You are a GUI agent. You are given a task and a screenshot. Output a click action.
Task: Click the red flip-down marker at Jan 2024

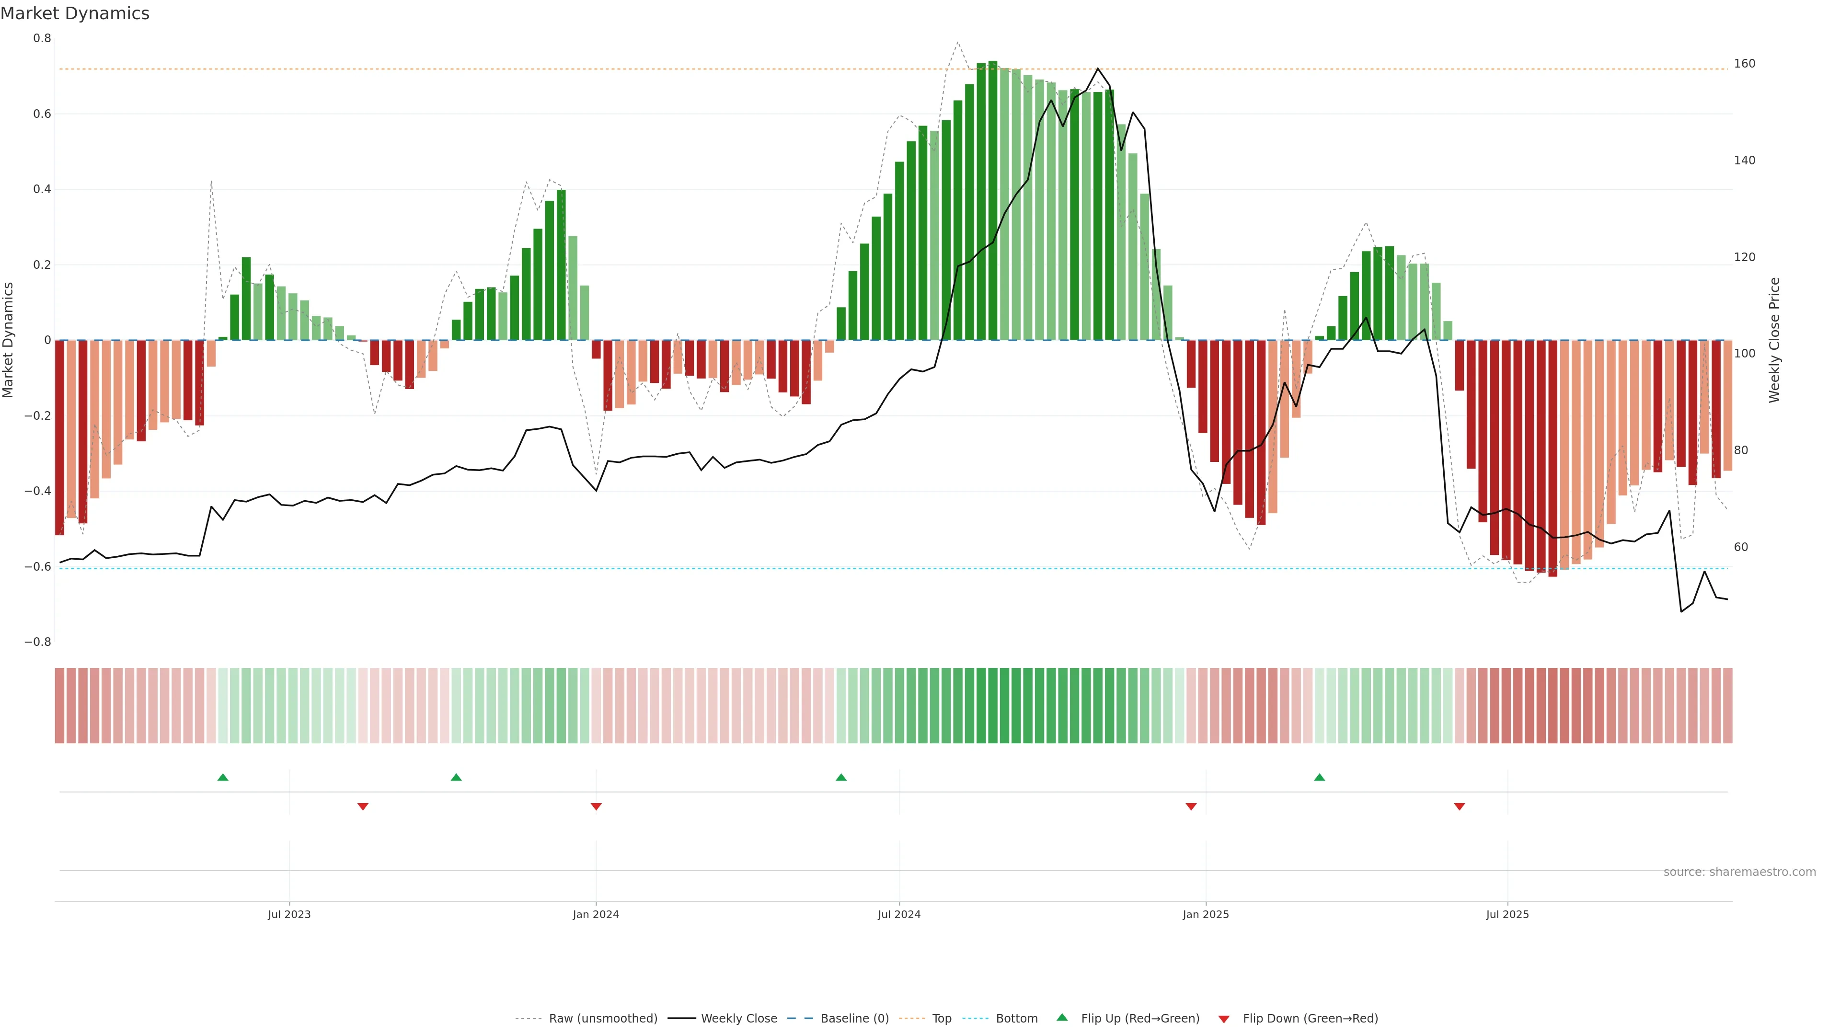(596, 806)
